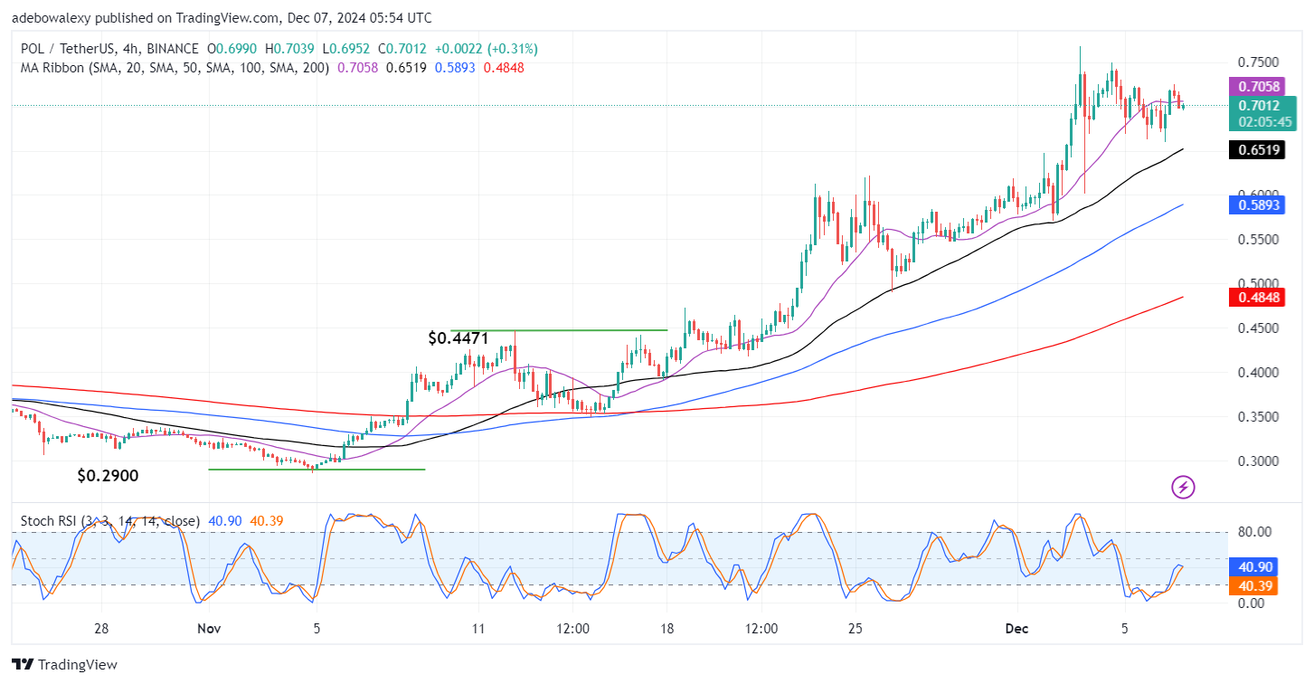Click the 0.3000 price axis label
Viewport: 1314px width, 684px height.
[x=1258, y=461]
